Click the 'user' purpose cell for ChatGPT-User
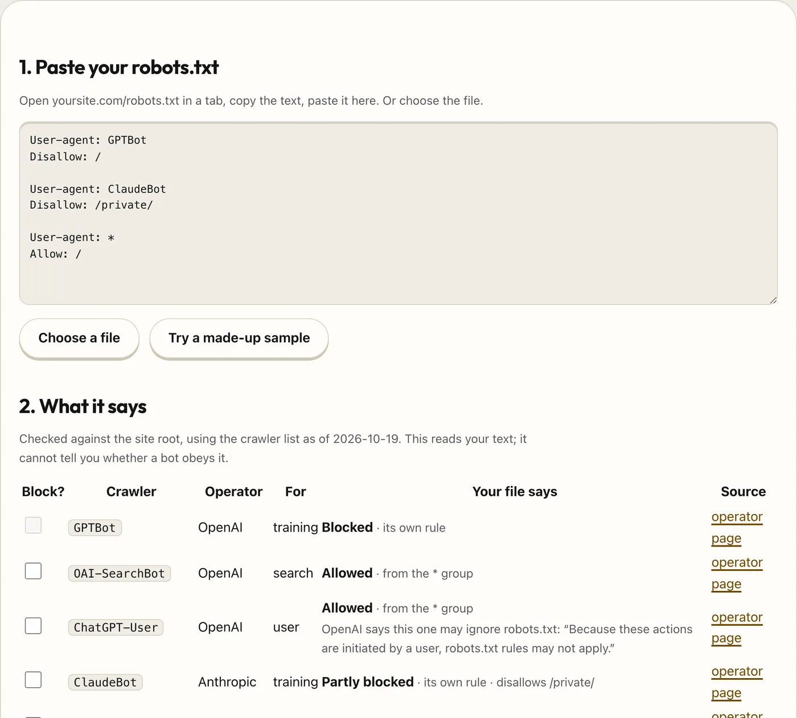The height and width of the screenshot is (718, 797). click(x=286, y=627)
